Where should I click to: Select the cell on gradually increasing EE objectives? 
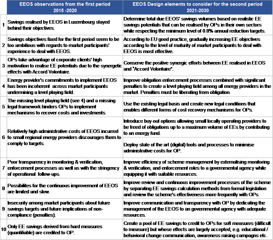click(198, 44)
